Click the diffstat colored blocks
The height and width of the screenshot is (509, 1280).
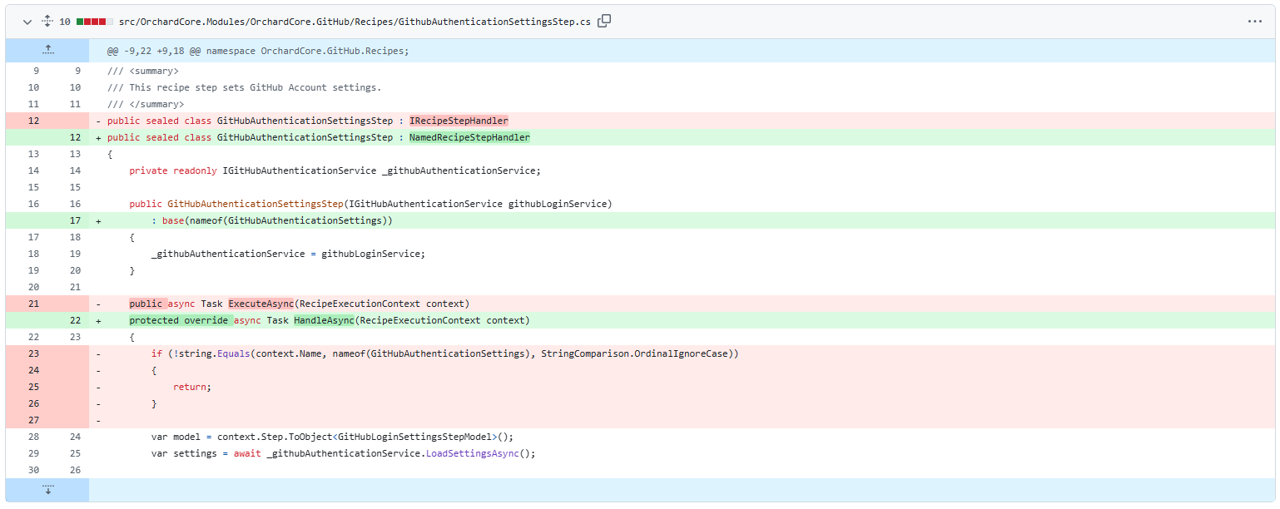(94, 22)
